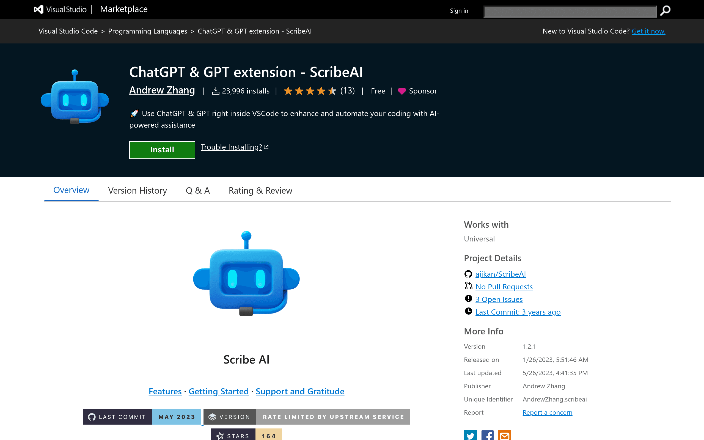Click the star rating icons
The image size is (704, 440).
point(310,91)
